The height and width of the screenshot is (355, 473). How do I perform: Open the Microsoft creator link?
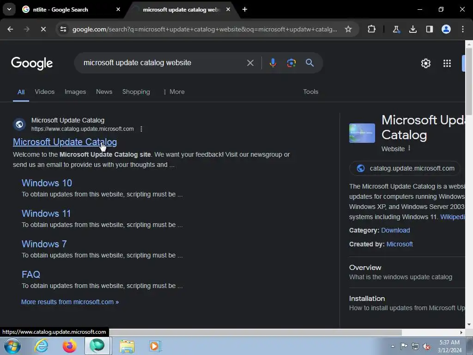pyautogui.click(x=400, y=244)
